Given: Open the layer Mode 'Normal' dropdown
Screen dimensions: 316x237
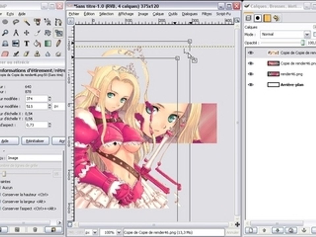Looking at the screenshot, I should 285,34.
